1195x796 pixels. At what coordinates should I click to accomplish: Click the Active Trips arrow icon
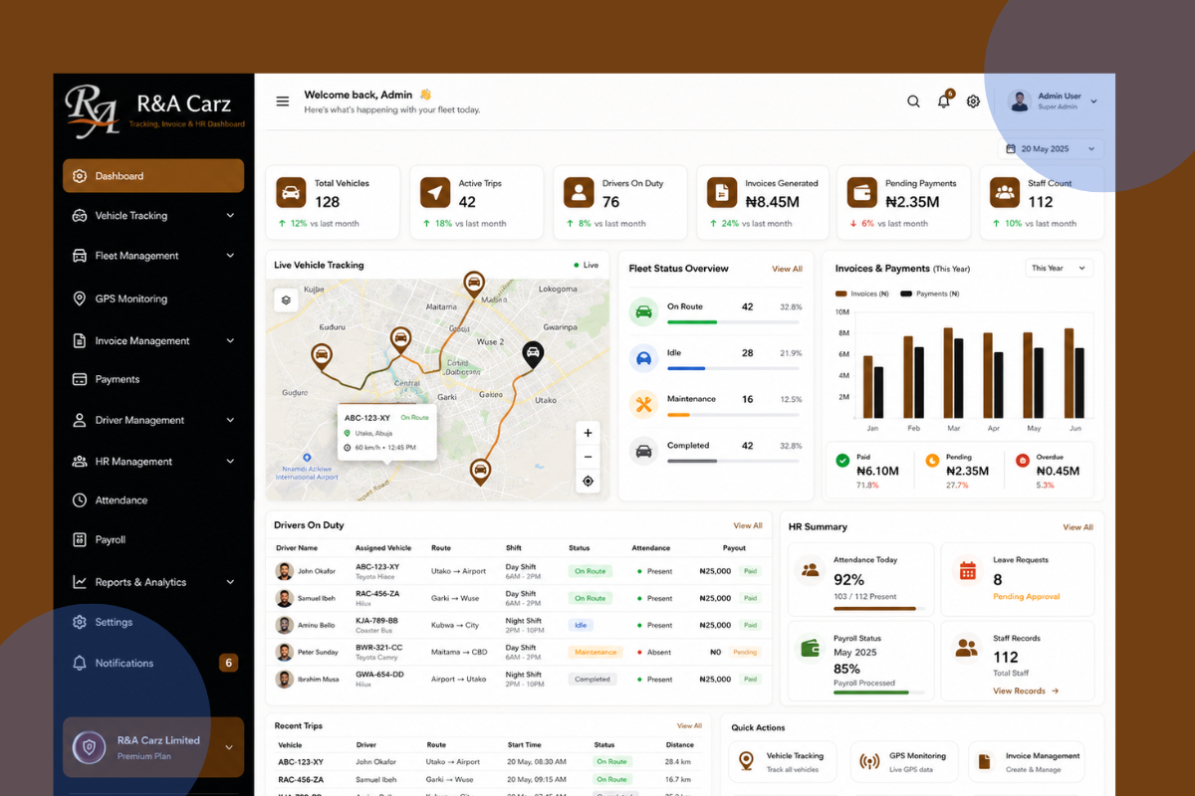click(x=435, y=192)
